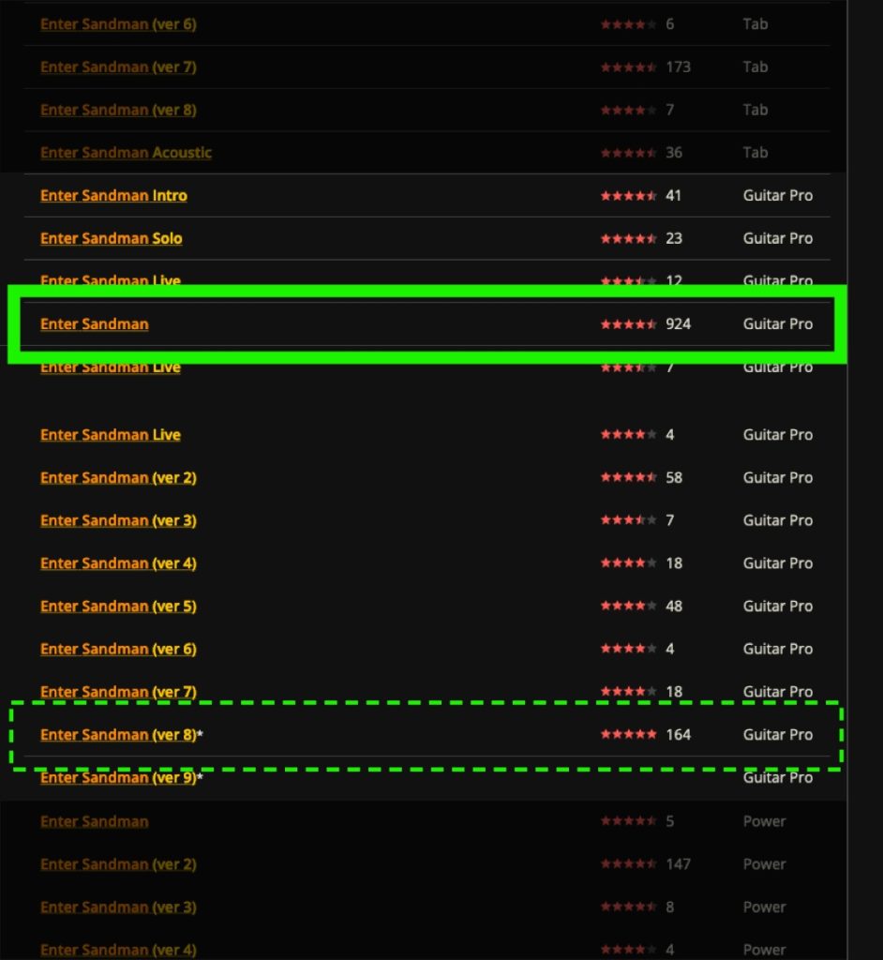This screenshot has height=960, width=883.
Task: Open the Enter Sandman (ver 6) Tab link
Action: coord(118,24)
